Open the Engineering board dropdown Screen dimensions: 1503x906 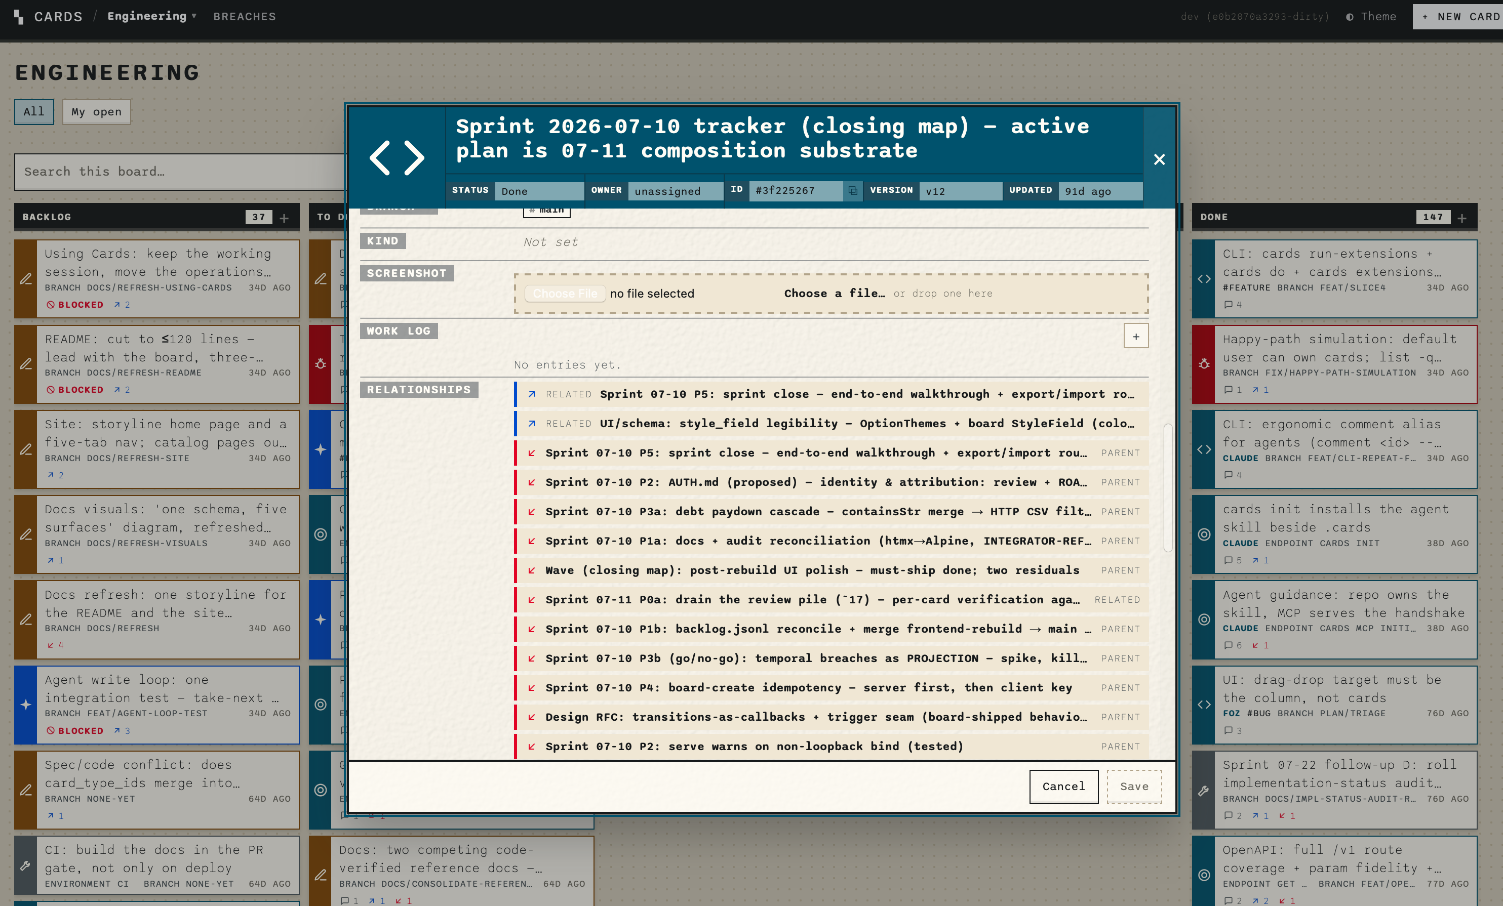[x=152, y=16]
